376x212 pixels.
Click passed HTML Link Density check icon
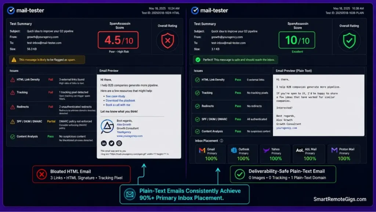click(x=197, y=80)
